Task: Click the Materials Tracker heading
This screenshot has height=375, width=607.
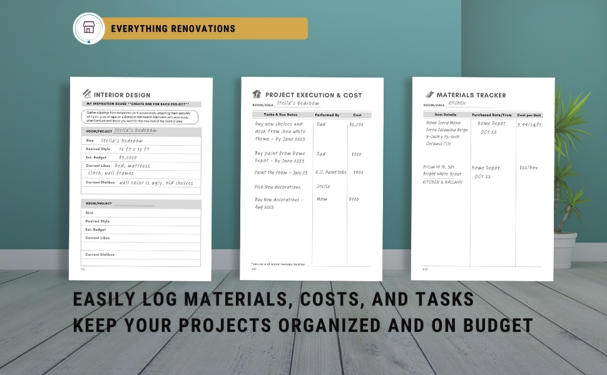Action: pos(471,95)
